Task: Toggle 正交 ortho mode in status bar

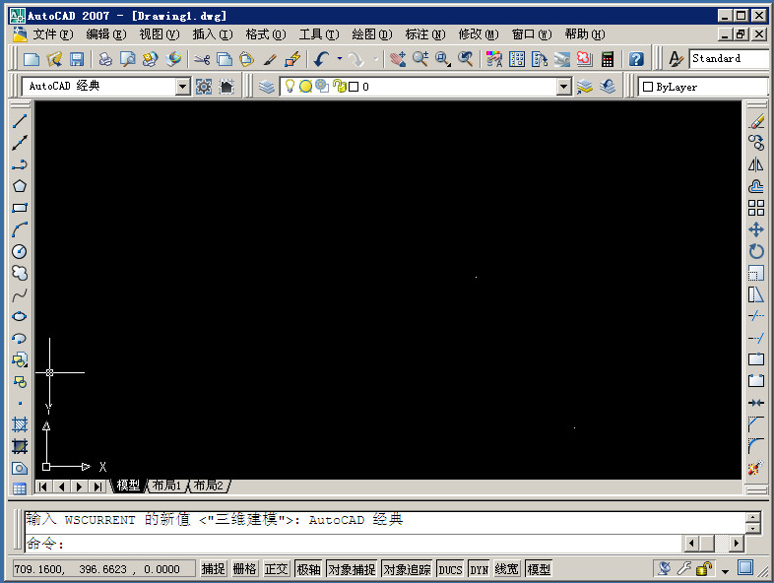Action: [277, 569]
